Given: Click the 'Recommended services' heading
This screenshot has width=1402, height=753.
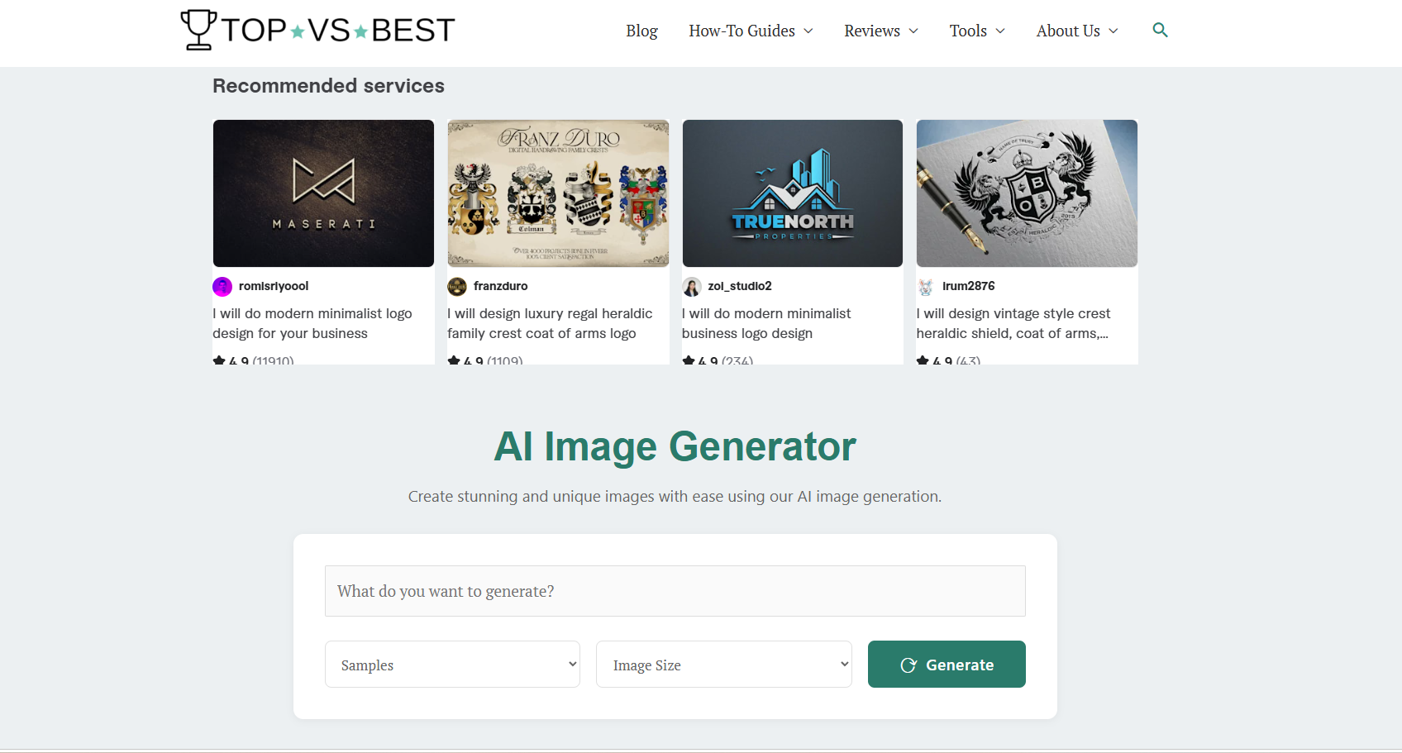Looking at the screenshot, I should (328, 86).
